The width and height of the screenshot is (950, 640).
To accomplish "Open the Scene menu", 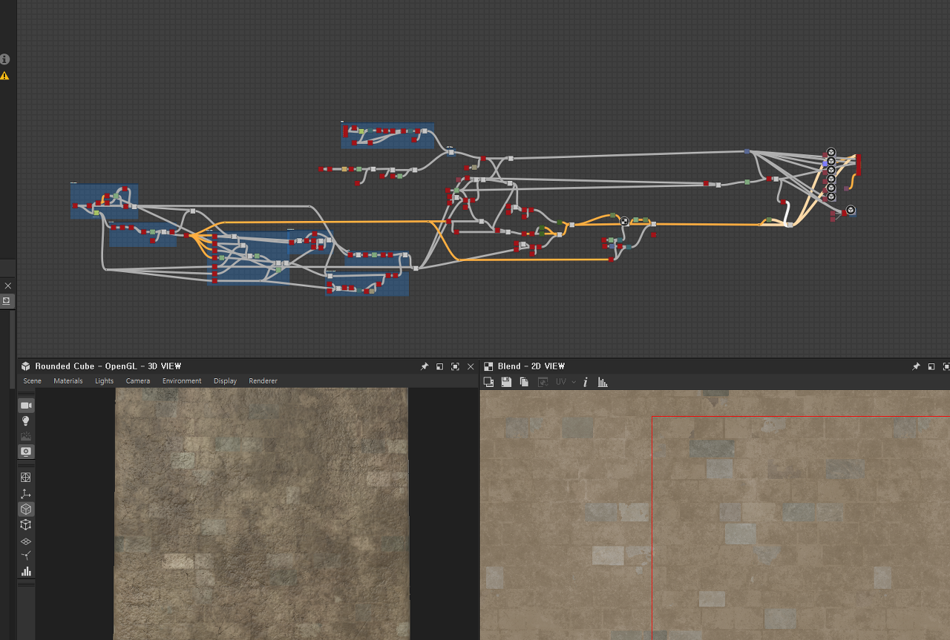I will (x=33, y=381).
